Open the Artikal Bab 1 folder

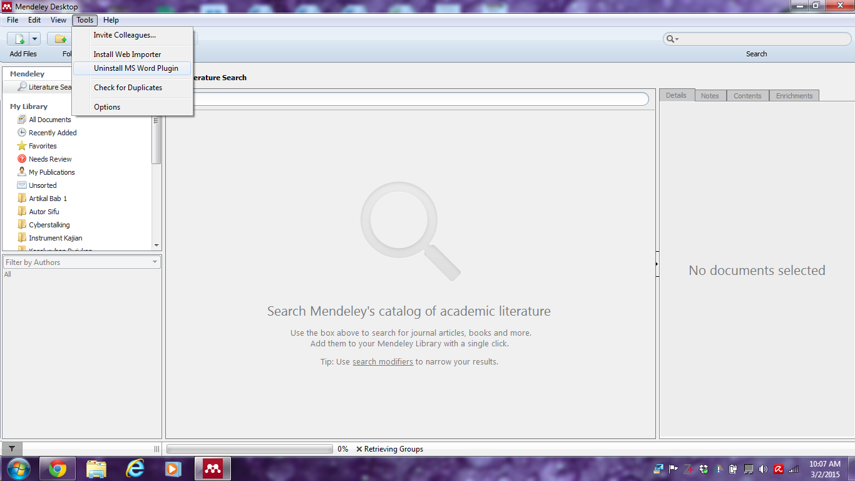tap(48, 199)
